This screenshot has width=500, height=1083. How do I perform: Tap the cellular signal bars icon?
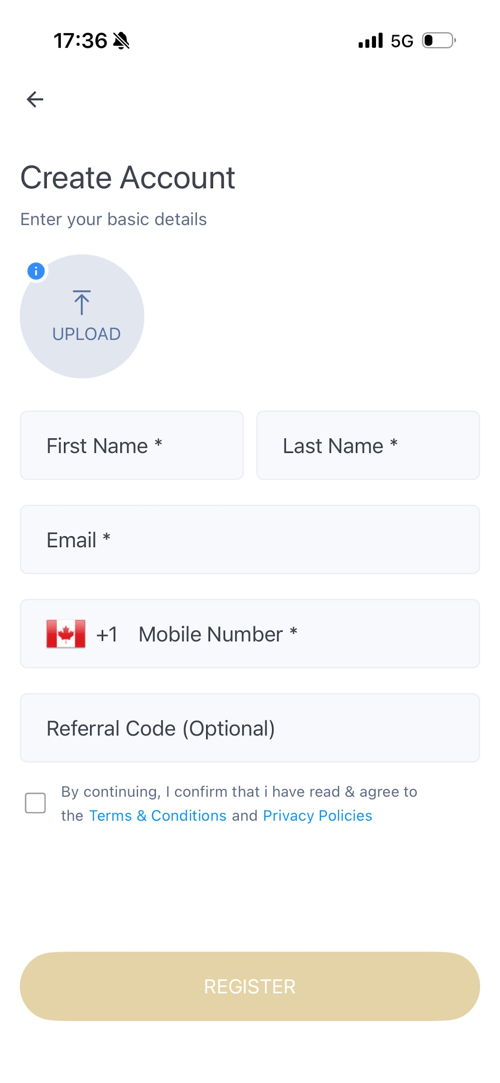370,41
